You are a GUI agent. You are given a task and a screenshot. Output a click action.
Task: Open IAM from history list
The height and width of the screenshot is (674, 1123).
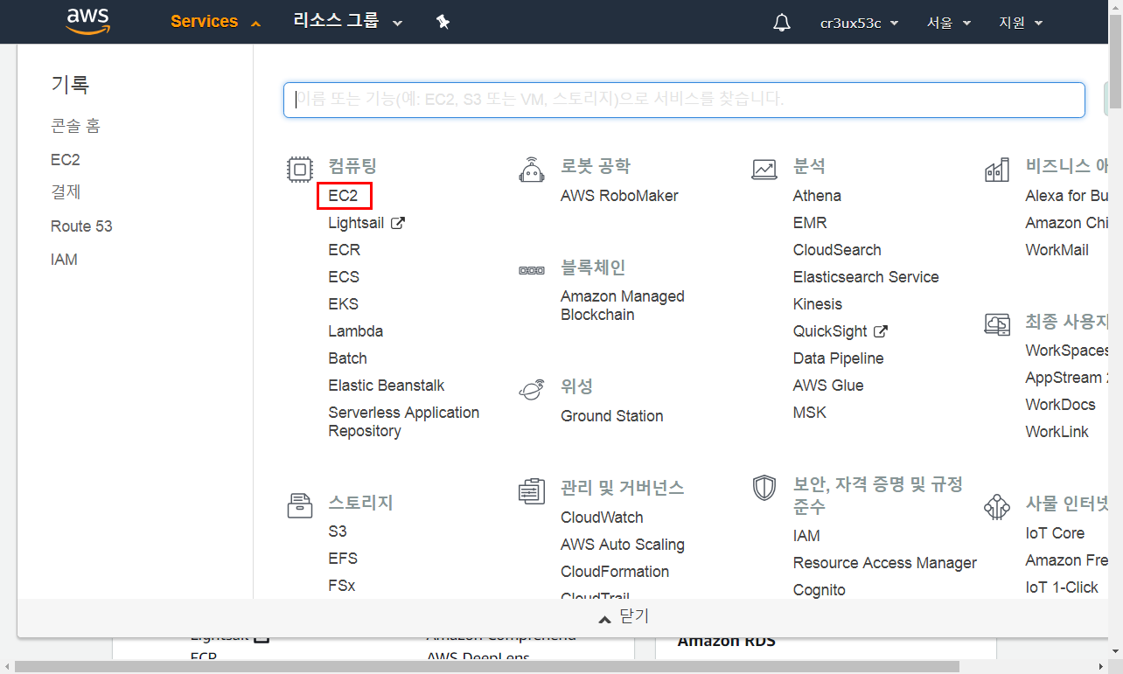click(x=64, y=260)
